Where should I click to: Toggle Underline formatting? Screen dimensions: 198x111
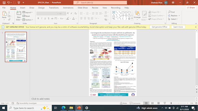click(45, 19)
